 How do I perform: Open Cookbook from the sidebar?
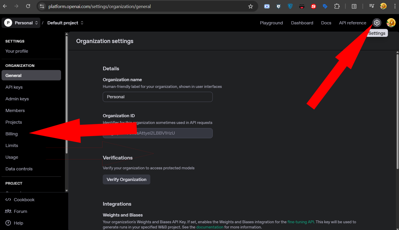coord(20,200)
